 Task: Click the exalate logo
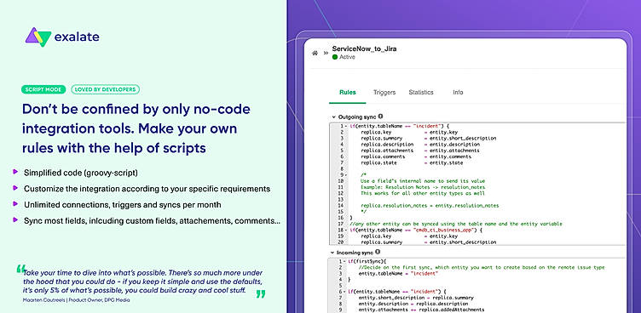tap(62, 37)
